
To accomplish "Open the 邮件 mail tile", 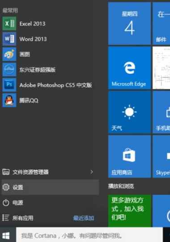I will [x=161, y=23].
